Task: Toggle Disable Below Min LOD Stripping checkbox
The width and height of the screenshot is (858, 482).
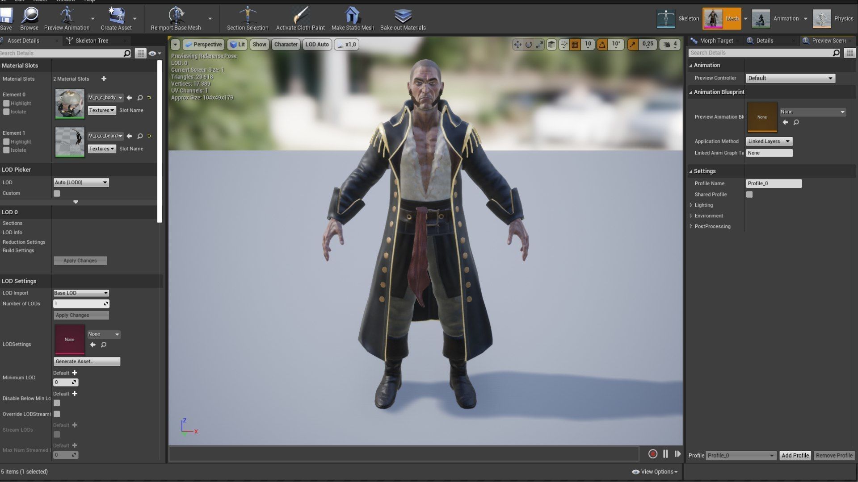Action: pos(57,403)
